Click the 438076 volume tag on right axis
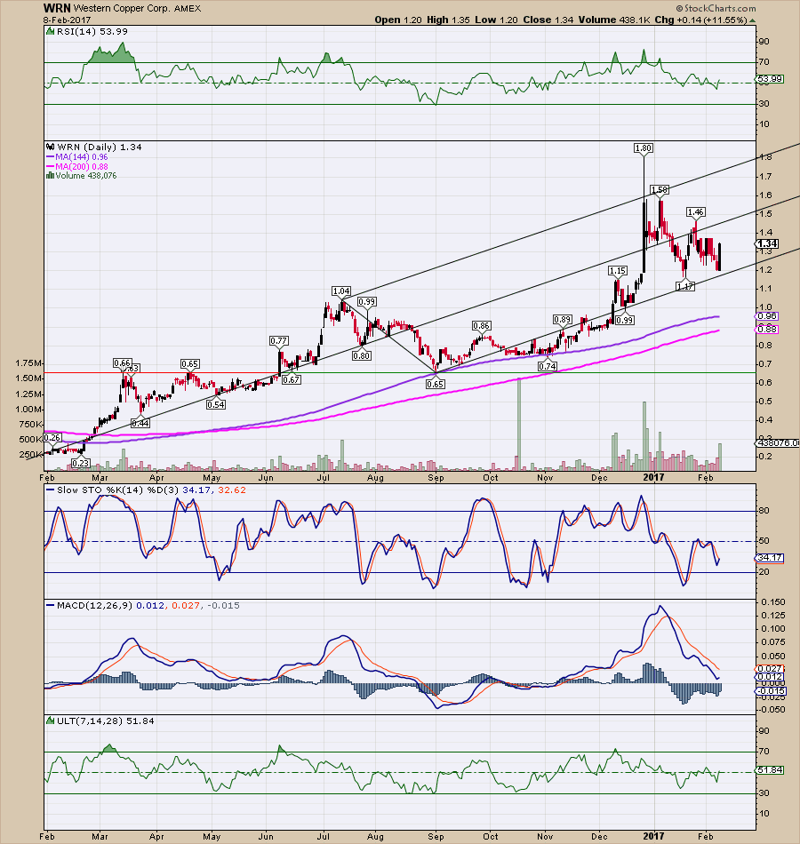The height and width of the screenshot is (844, 800). (x=778, y=443)
